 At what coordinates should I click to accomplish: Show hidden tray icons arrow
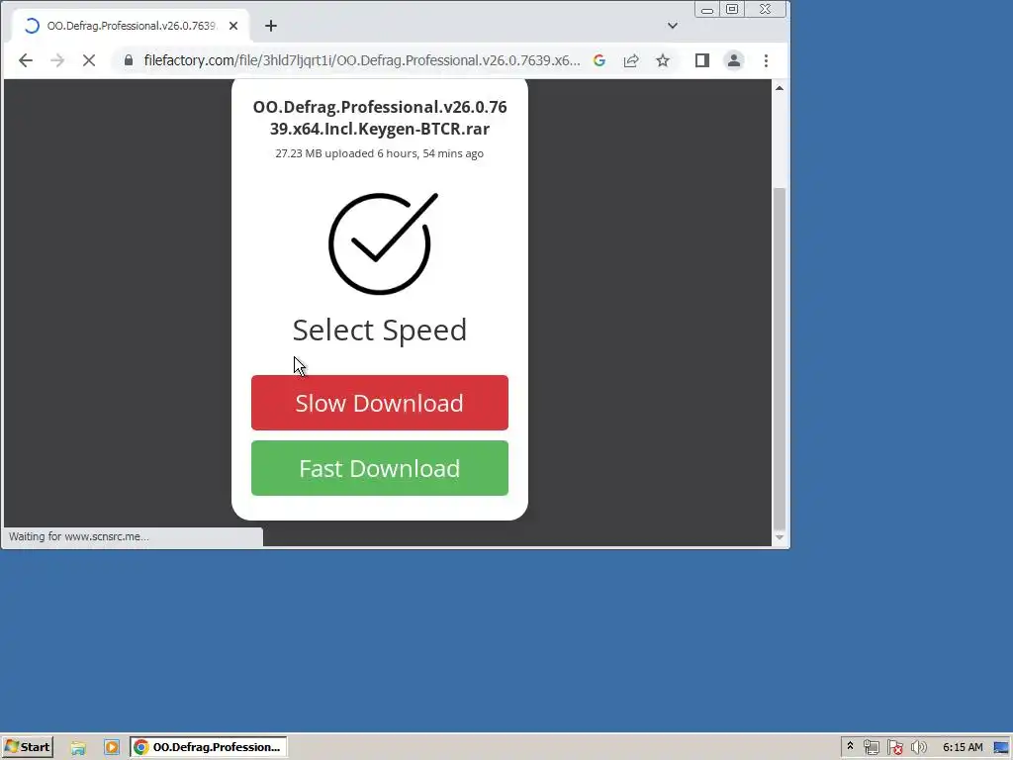(x=850, y=746)
